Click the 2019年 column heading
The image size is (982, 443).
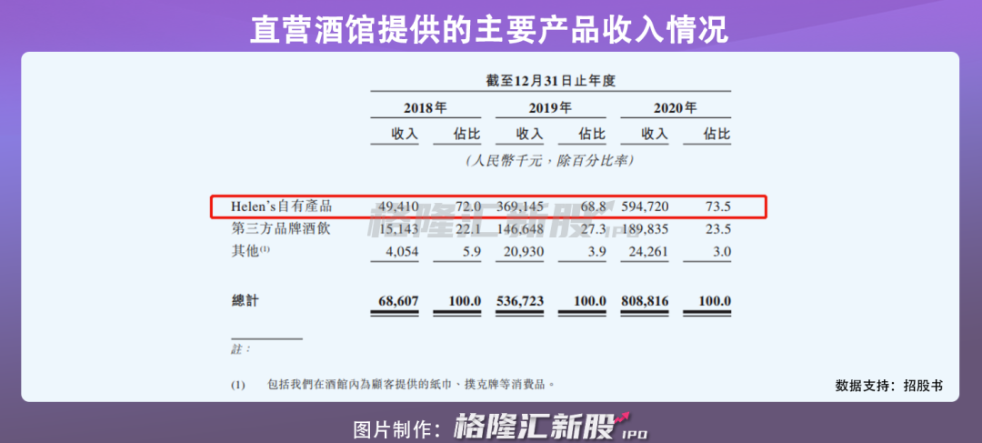pyautogui.click(x=550, y=107)
